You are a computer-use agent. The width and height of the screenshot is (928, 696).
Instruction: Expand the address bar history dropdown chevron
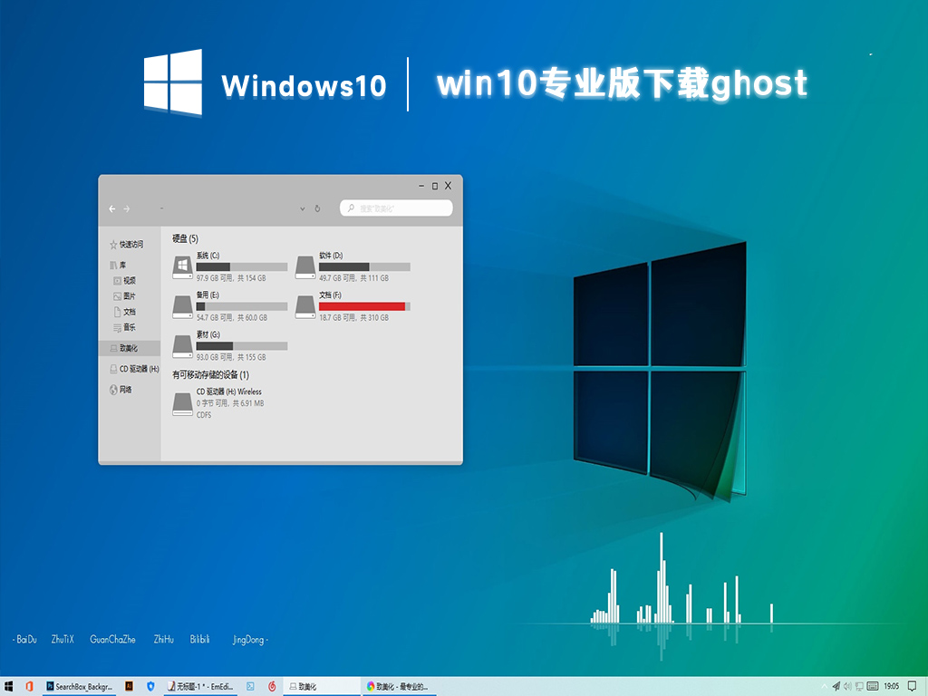[303, 208]
